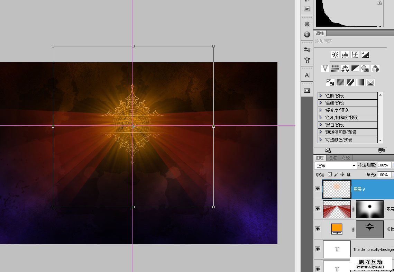Open the 正常 blend mode dropdown
This screenshot has height=272, width=394.
point(336,165)
